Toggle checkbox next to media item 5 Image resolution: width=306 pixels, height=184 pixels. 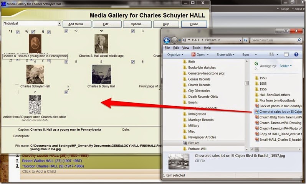coord(66,62)
